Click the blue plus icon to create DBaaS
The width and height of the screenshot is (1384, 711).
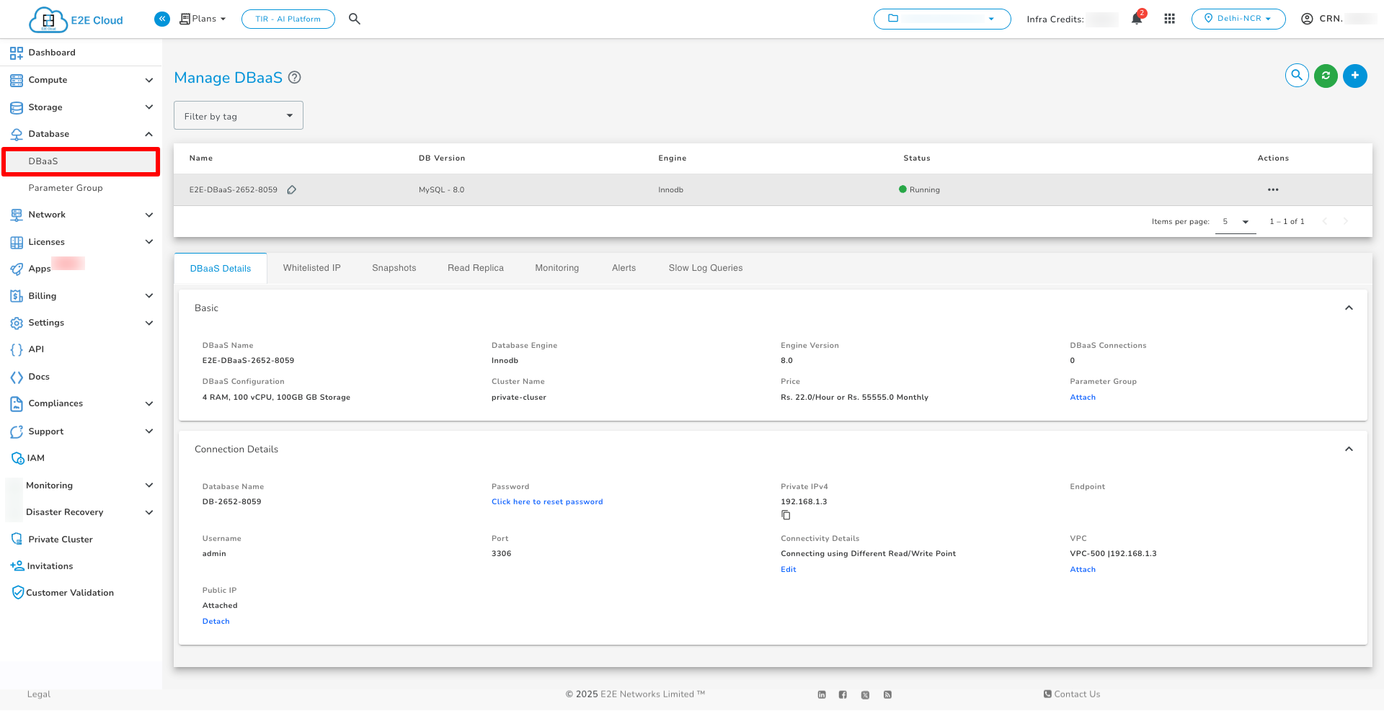[1354, 76]
